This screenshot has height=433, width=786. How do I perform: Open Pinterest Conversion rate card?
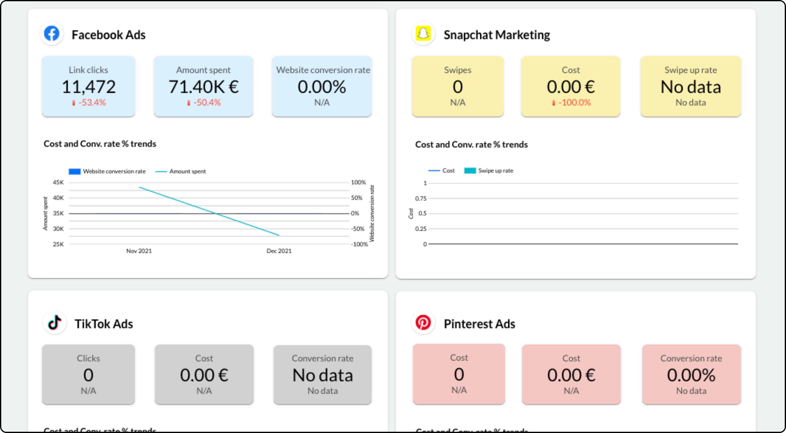click(691, 374)
